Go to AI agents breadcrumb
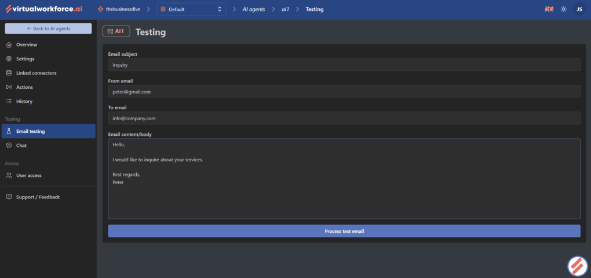The height and width of the screenshot is (278, 591). (254, 9)
